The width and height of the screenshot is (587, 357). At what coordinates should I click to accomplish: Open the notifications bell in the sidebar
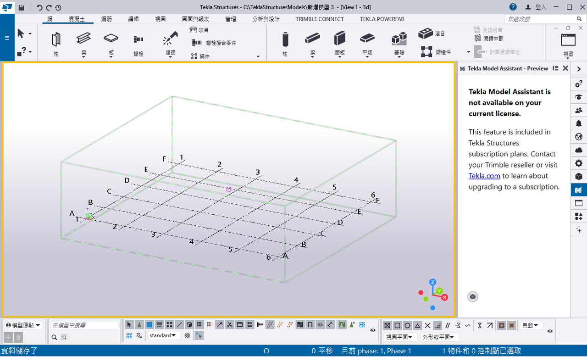tap(579, 123)
